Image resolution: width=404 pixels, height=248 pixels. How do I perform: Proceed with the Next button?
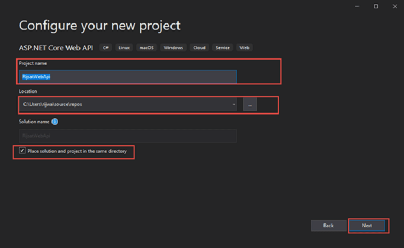pyautogui.click(x=367, y=226)
